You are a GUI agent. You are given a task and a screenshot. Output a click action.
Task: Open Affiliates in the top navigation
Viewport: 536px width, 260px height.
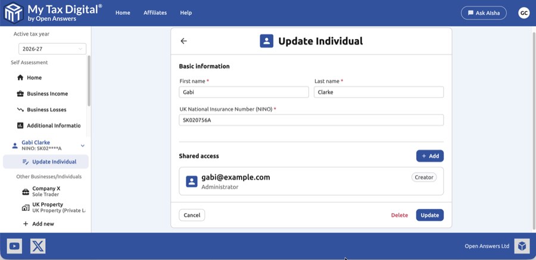coord(155,13)
